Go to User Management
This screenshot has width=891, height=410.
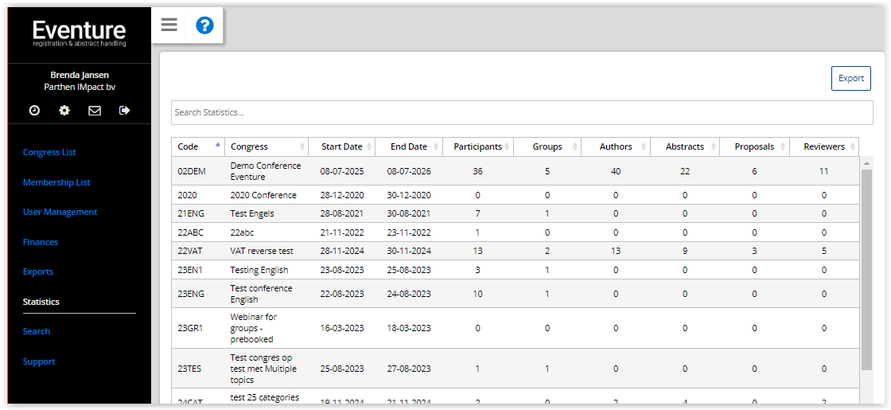60,212
